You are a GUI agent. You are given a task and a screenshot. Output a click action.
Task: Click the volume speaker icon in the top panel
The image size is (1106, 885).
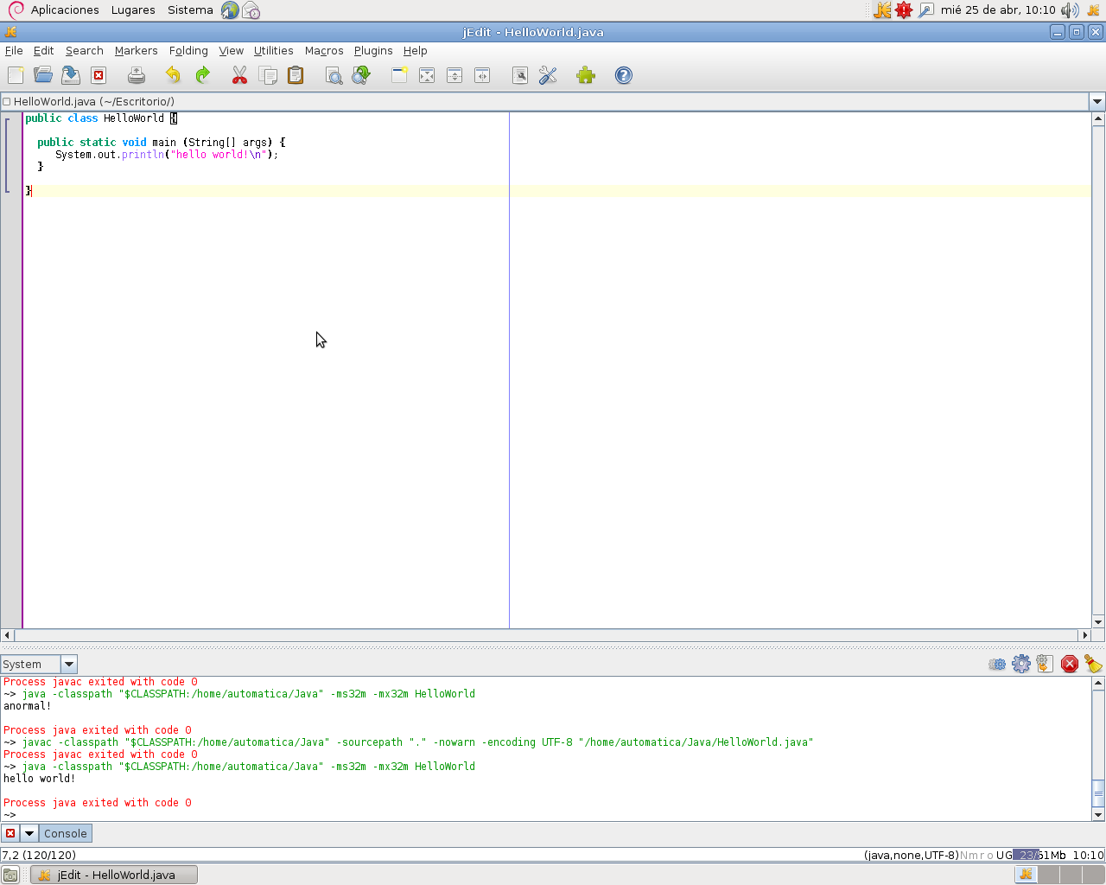(1070, 10)
